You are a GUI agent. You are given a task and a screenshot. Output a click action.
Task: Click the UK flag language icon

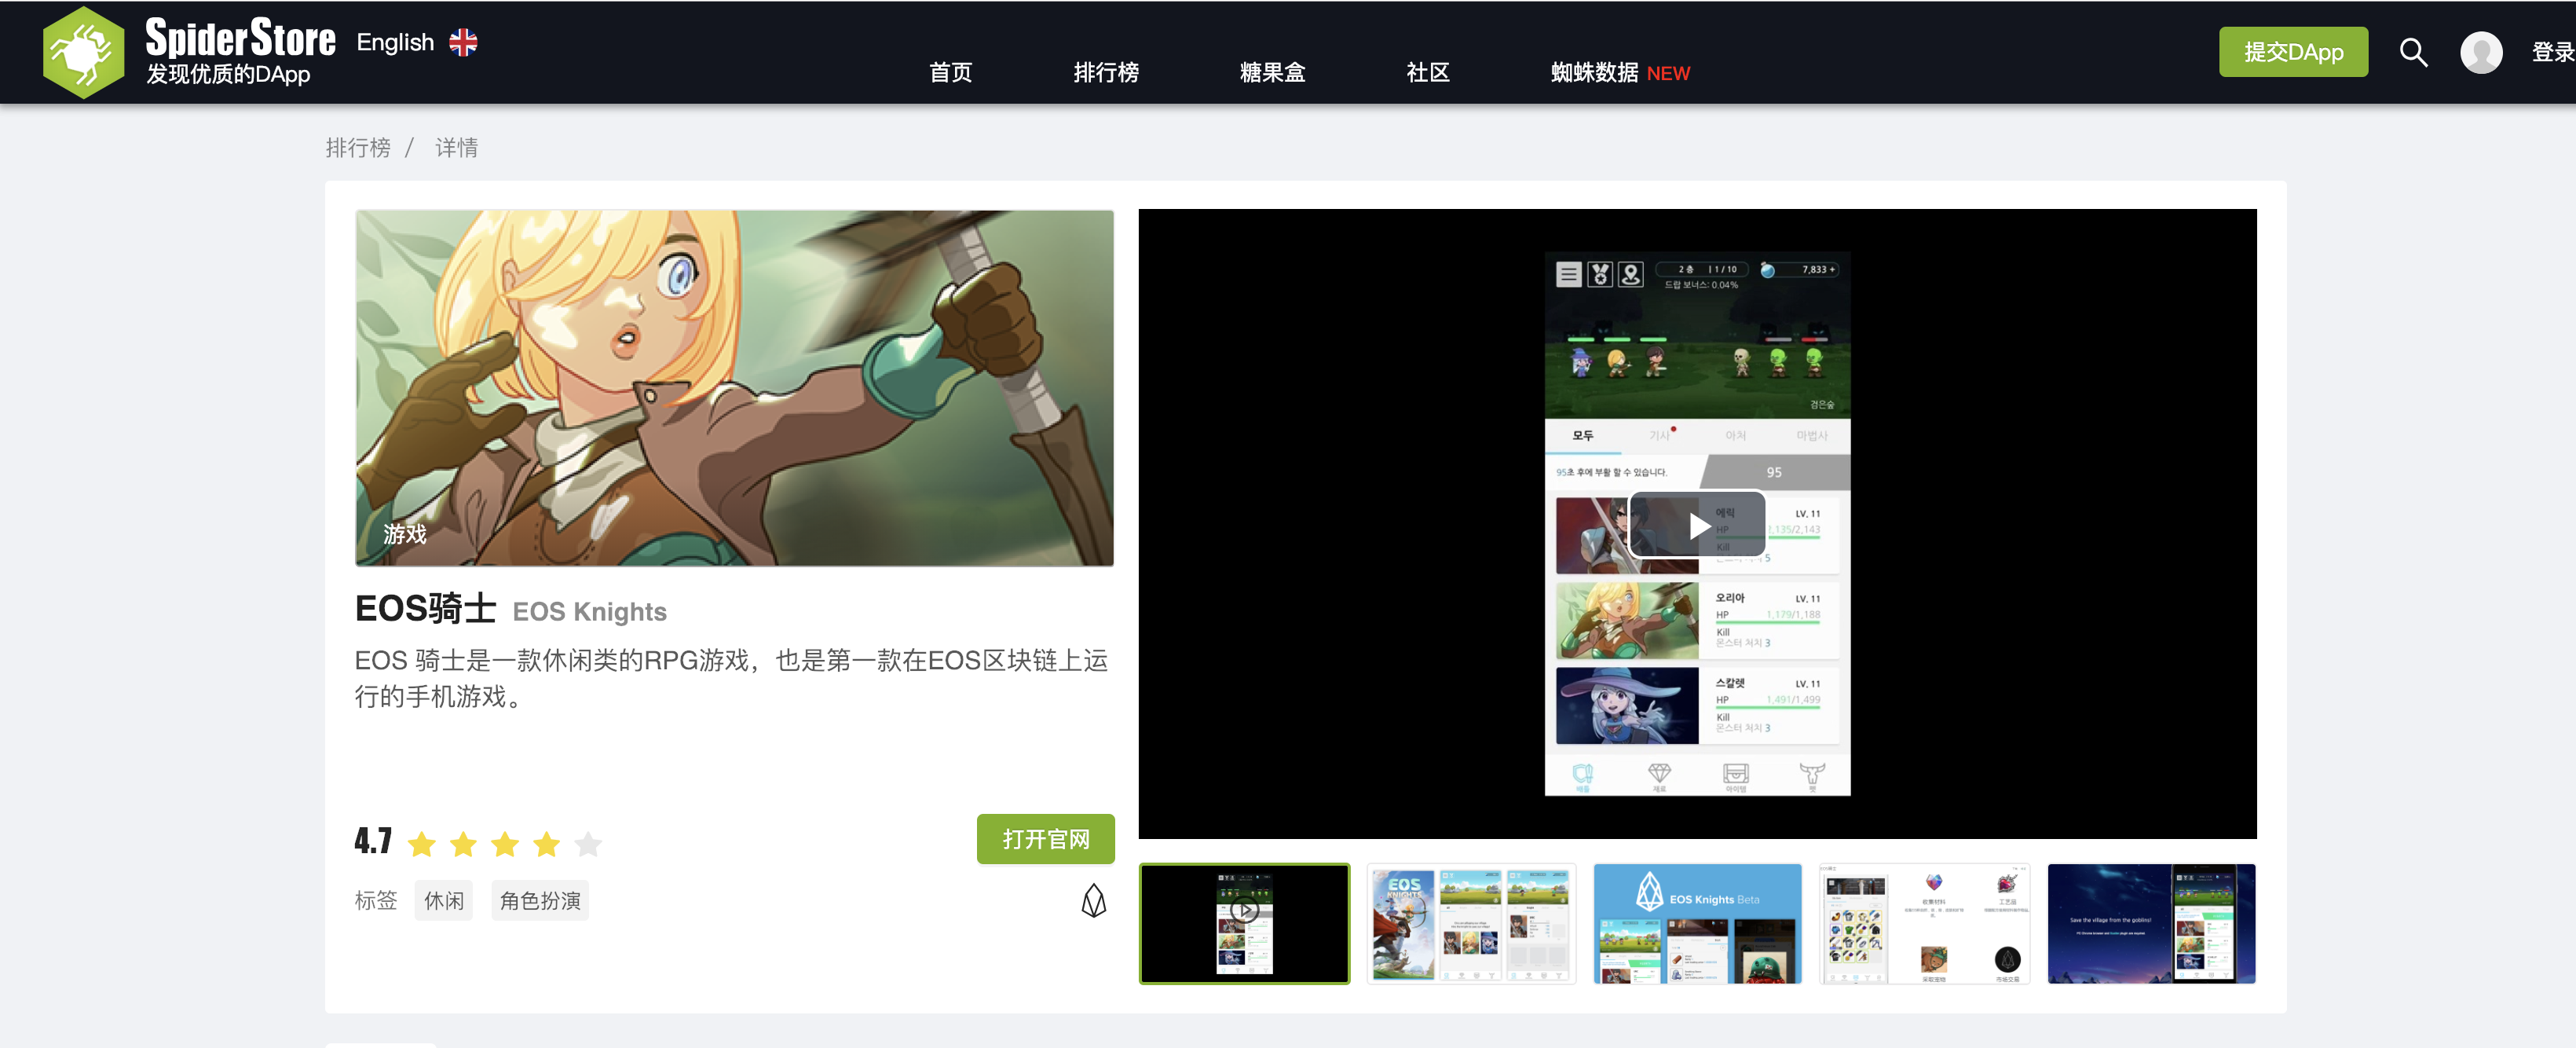[463, 42]
